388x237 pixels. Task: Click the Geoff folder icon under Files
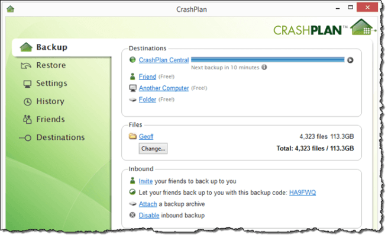pyautogui.click(x=133, y=136)
